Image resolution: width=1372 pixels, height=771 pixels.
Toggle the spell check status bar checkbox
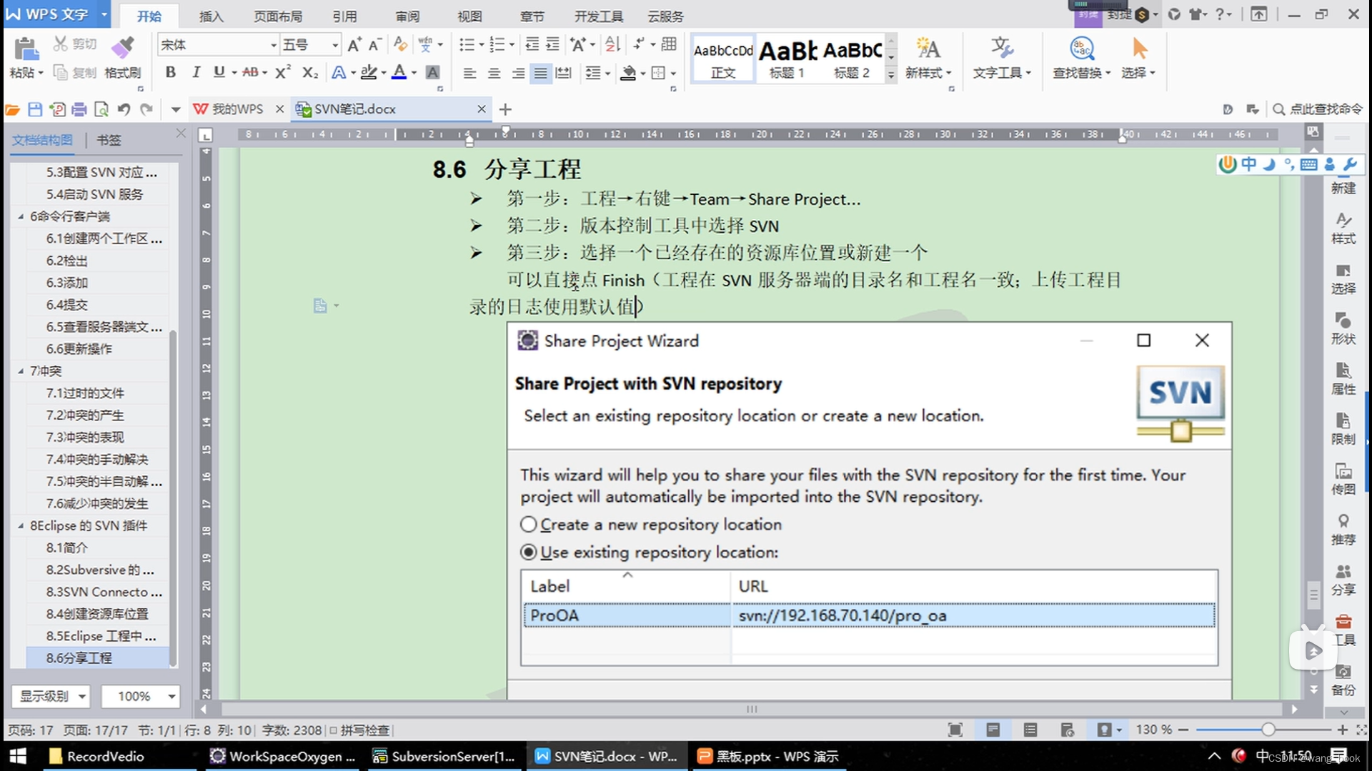pyautogui.click(x=334, y=730)
